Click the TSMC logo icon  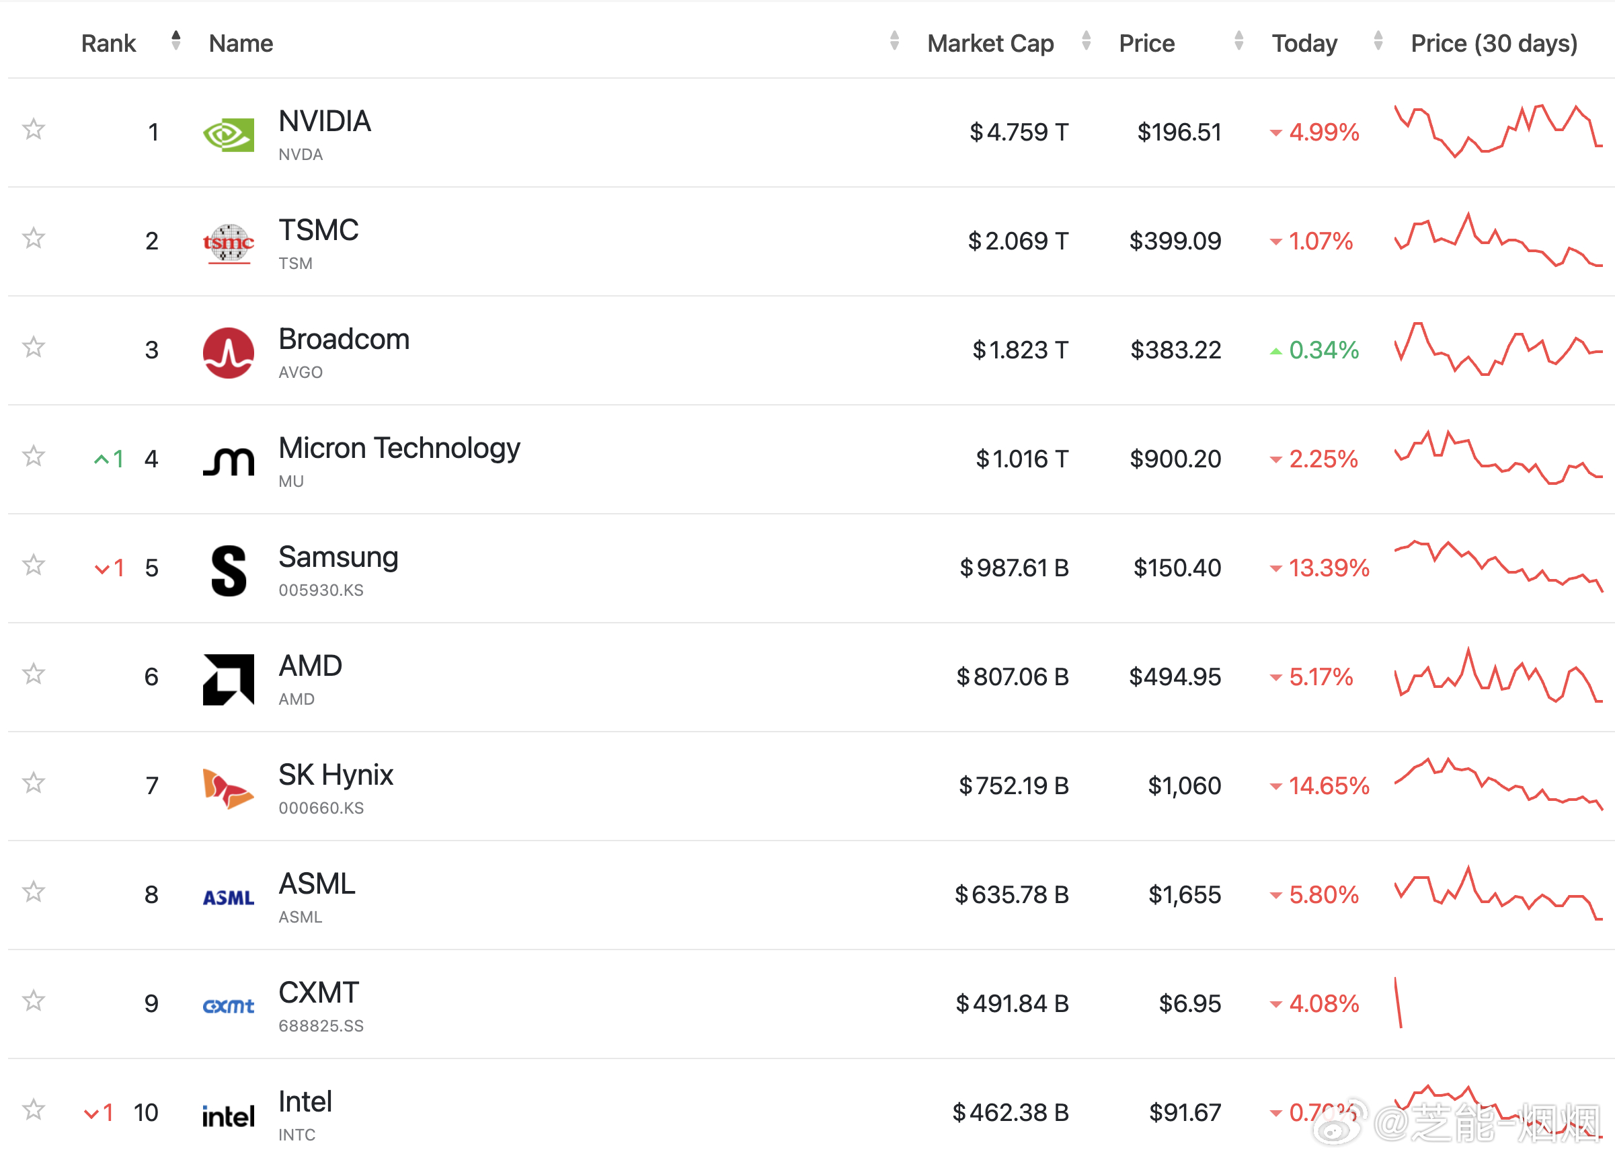pos(229,243)
